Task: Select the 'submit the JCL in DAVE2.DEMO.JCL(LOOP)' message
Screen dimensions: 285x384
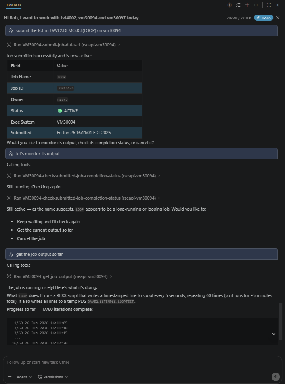Action: 142,30
